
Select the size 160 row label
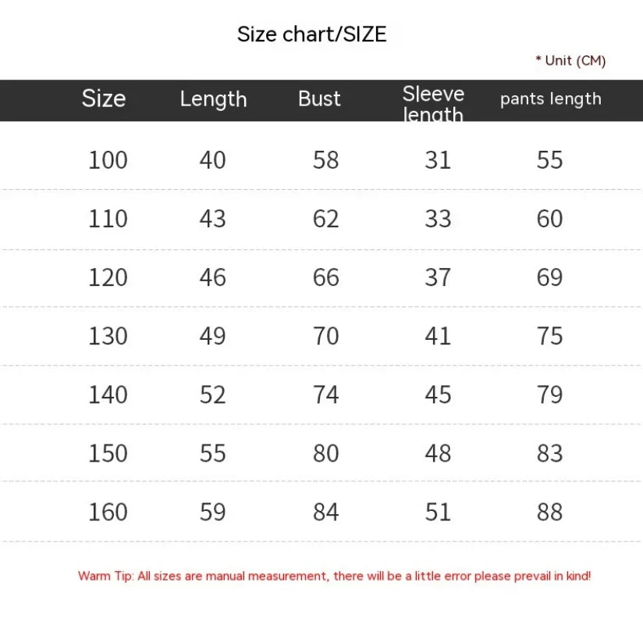(x=108, y=512)
